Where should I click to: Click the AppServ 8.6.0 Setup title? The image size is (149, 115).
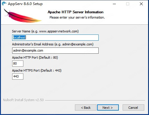click(x=25, y=4)
